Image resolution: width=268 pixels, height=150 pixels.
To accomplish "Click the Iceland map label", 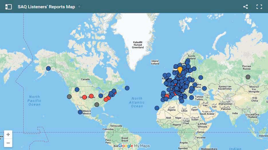I will point(155,62).
